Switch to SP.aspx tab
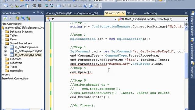The height and width of the screenshot is (110, 195). (x=132, y=13)
